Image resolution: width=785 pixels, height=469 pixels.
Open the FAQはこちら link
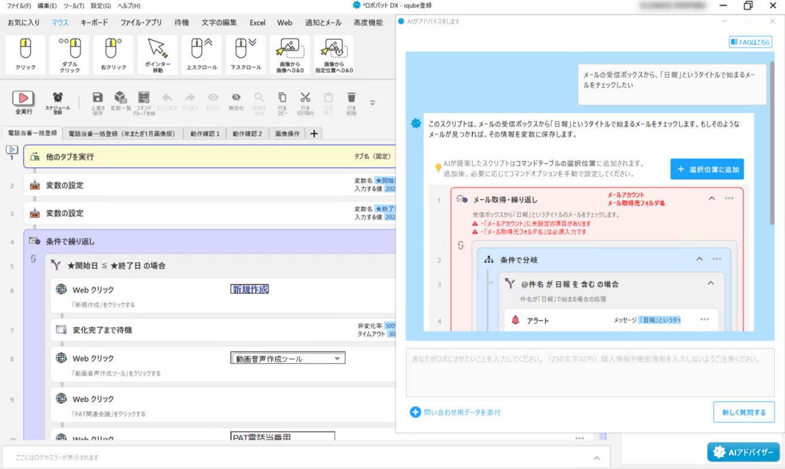point(750,42)
